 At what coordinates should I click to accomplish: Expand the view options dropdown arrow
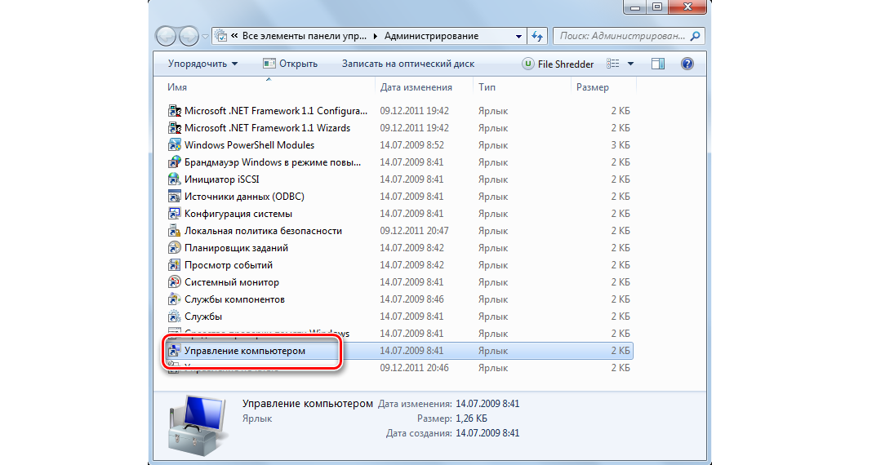pyautogui.click(x=630, y=64)
